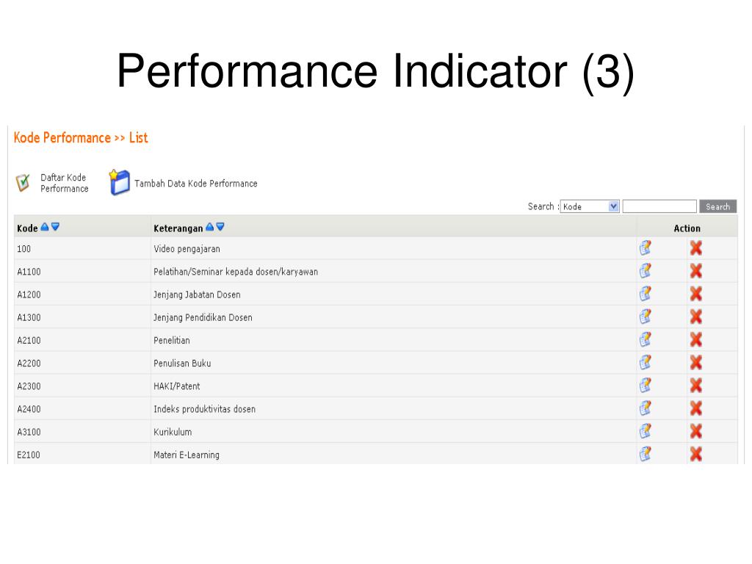The height and width of the screenshot is (564, 752).
Task: Edit the Video pengajaran row (kode 100)
Action: click(646, 248)
